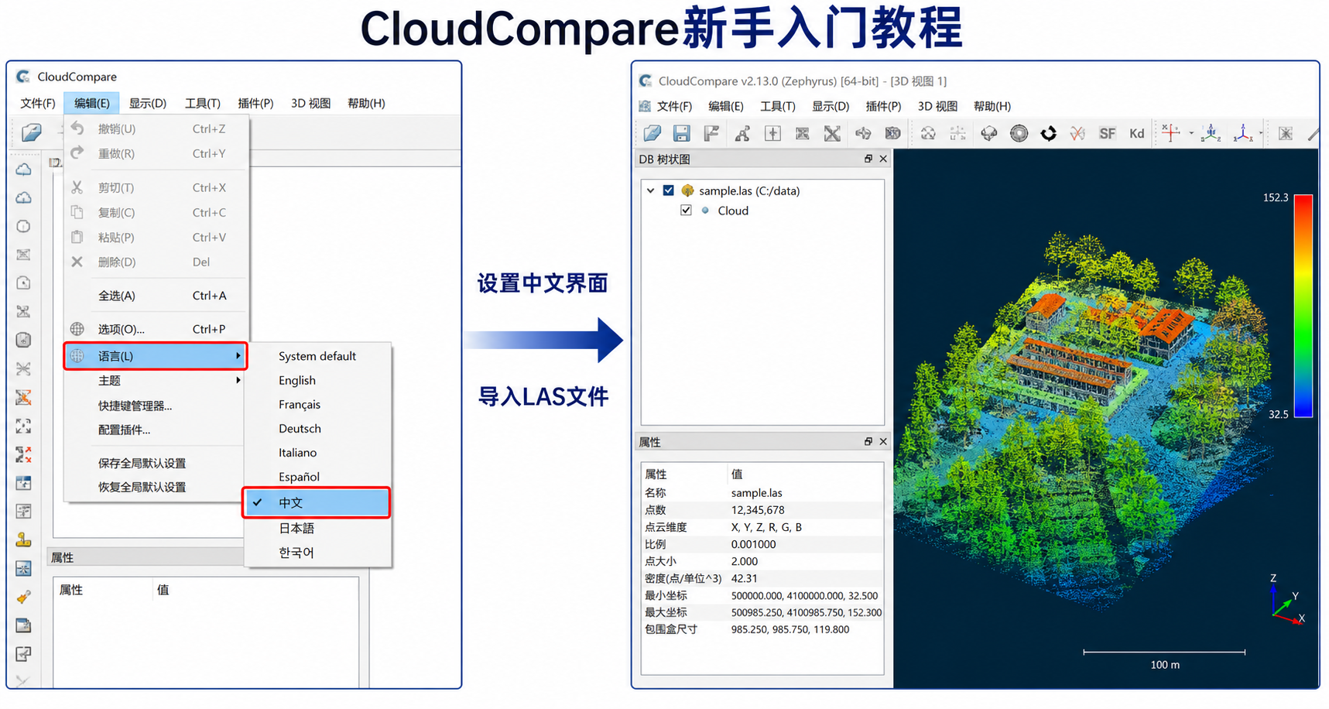
Task: Click the 点数 value 12,345,678
Action: click(758, 510)
